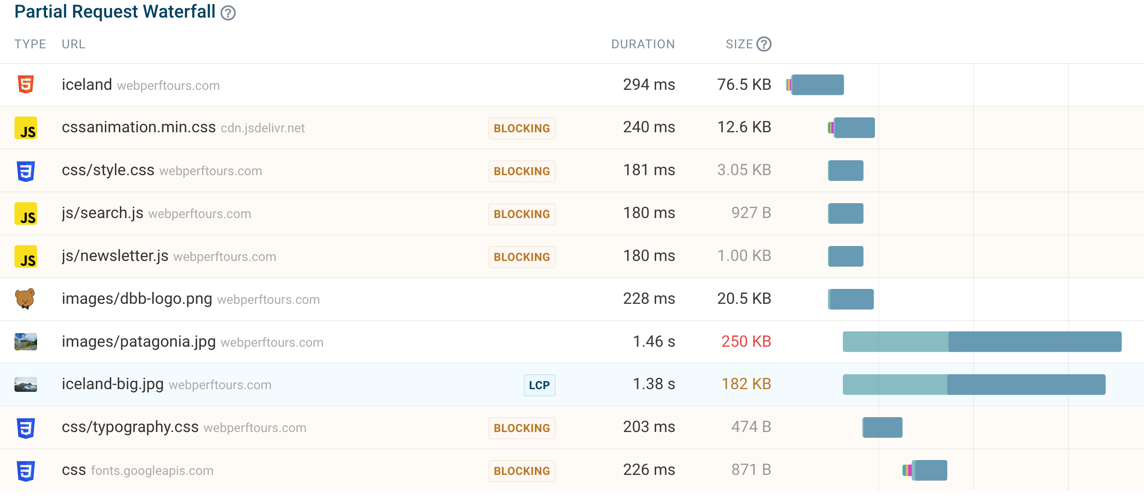The image size is (1144, 502).
Task: Click the URL column header
Action: point(73,44)
